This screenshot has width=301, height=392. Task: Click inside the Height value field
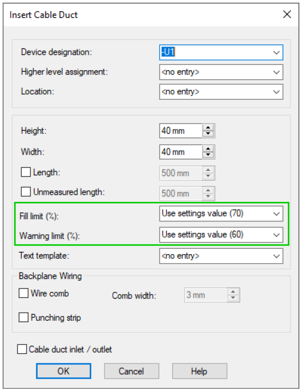click(x=181, y=130)
